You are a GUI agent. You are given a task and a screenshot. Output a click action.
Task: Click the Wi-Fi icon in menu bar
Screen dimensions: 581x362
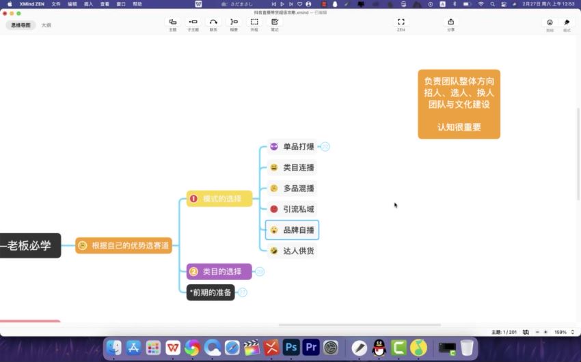481,4
